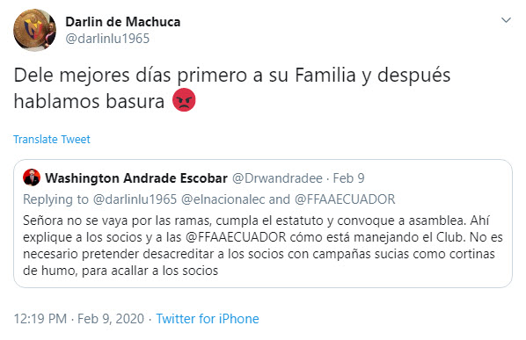526x340 pixels.
Task: Click the Feb 9, 2020 date
Action: tap(111, 319)
